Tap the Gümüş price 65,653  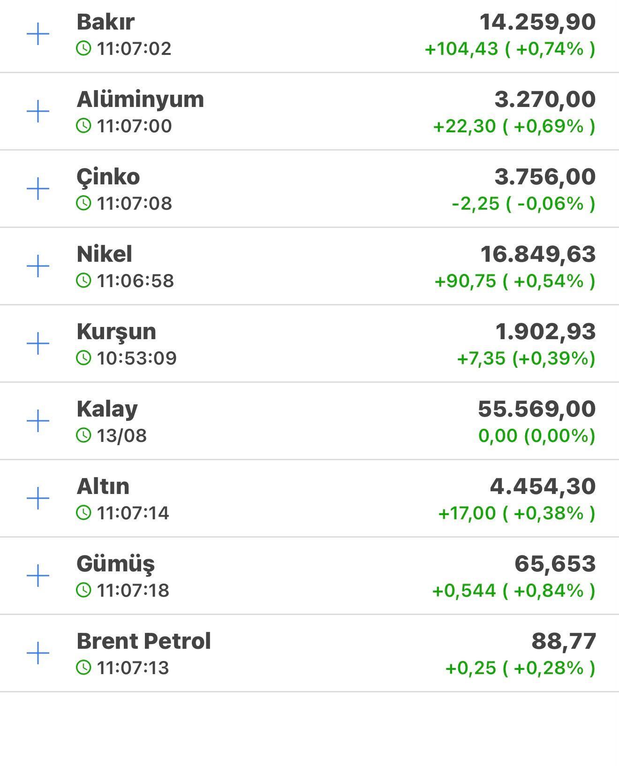click(555, 564)
